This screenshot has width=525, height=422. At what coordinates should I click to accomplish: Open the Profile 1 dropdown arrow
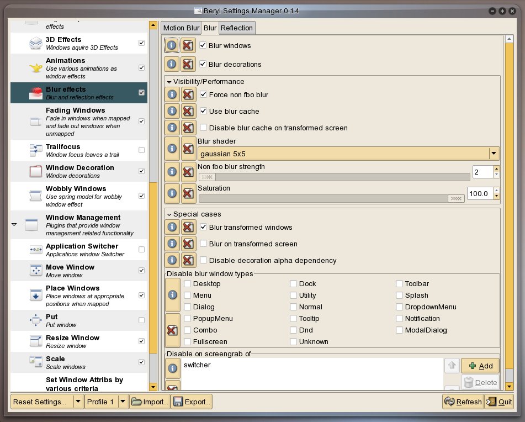(123, 402)
